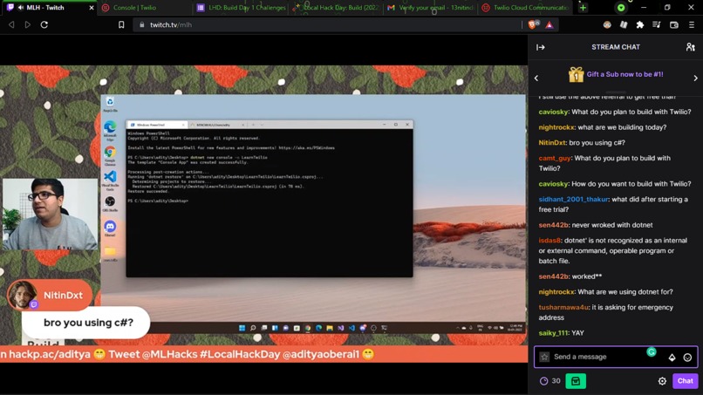Open Brave Shields lion icon
The image size is (703, 395).
pos(533,24)
